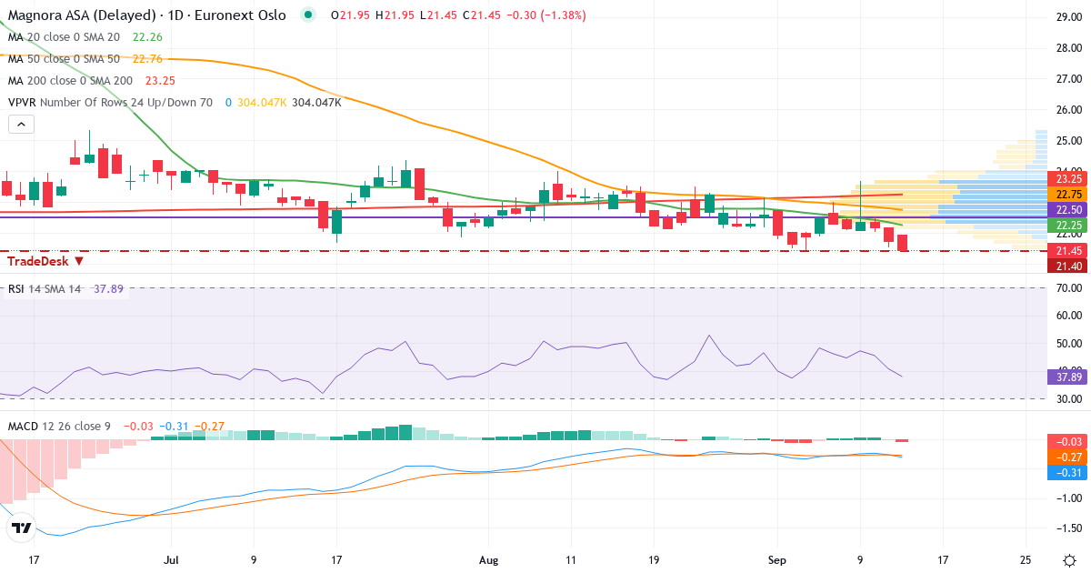Click the -0.27 MACD signal axis label
Screen dimensions: 1091x573
click(1066, 457)
